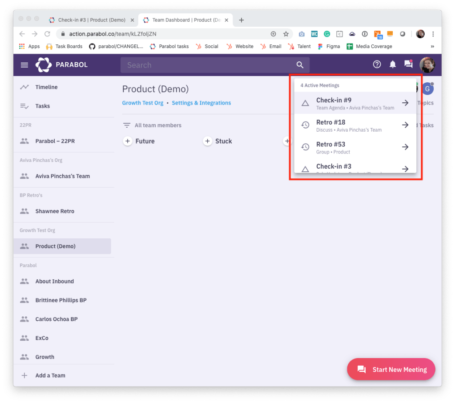Join the Check-in #9 meeting
The image size is (455, 403).
[x=355, y=103]
